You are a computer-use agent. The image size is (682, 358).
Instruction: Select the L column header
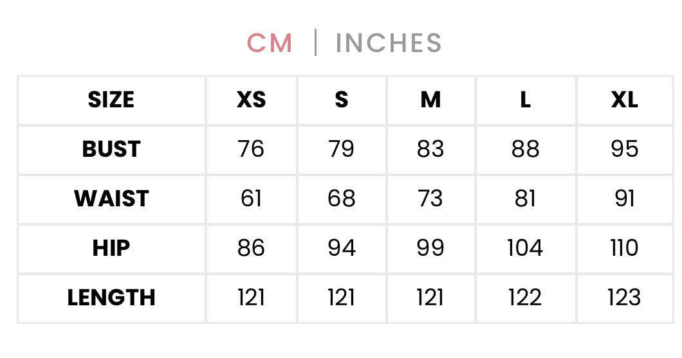(526, 100)
